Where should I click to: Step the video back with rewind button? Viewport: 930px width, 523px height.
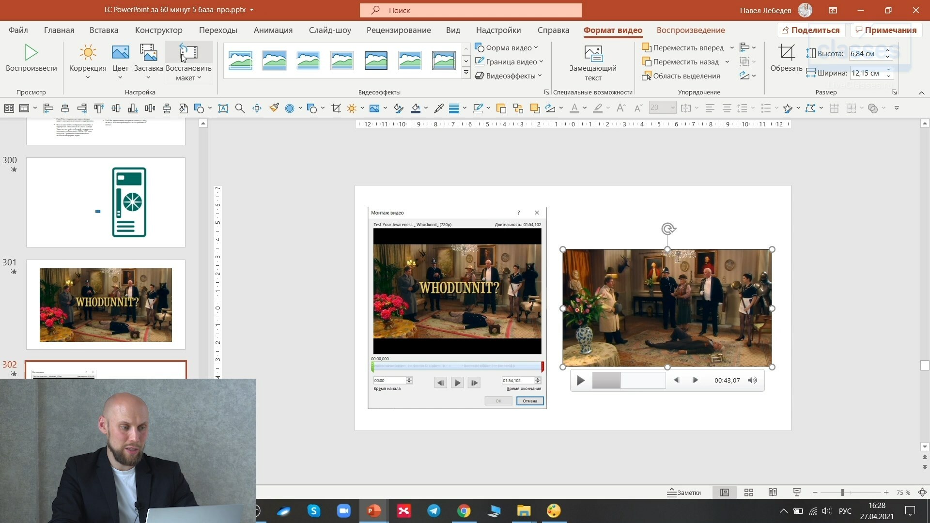coord(677,380)
